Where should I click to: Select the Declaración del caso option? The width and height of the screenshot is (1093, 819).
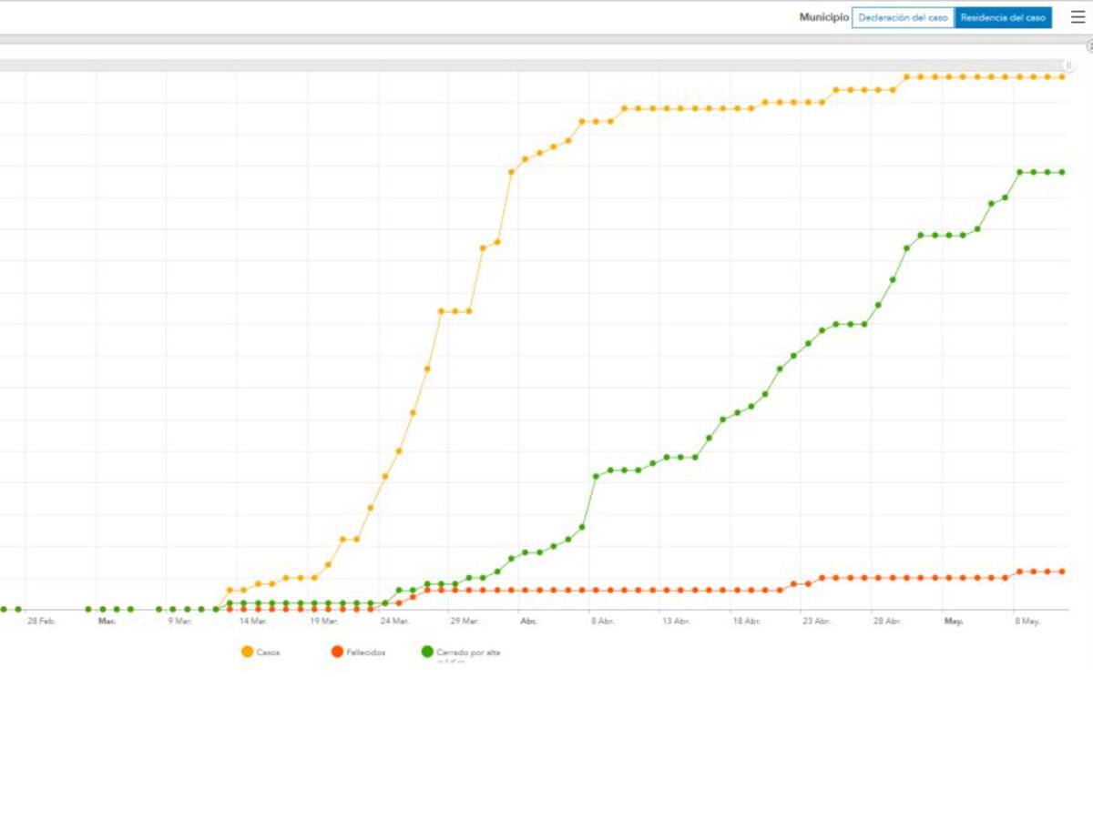tap(903, 18)
